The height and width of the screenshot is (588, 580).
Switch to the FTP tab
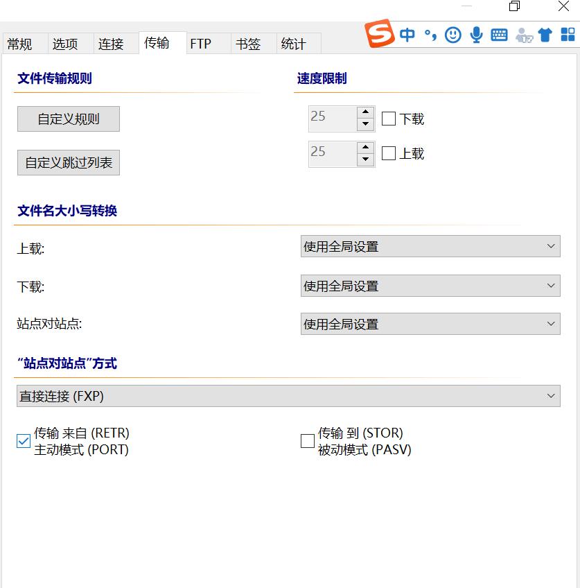pos(201,44)
